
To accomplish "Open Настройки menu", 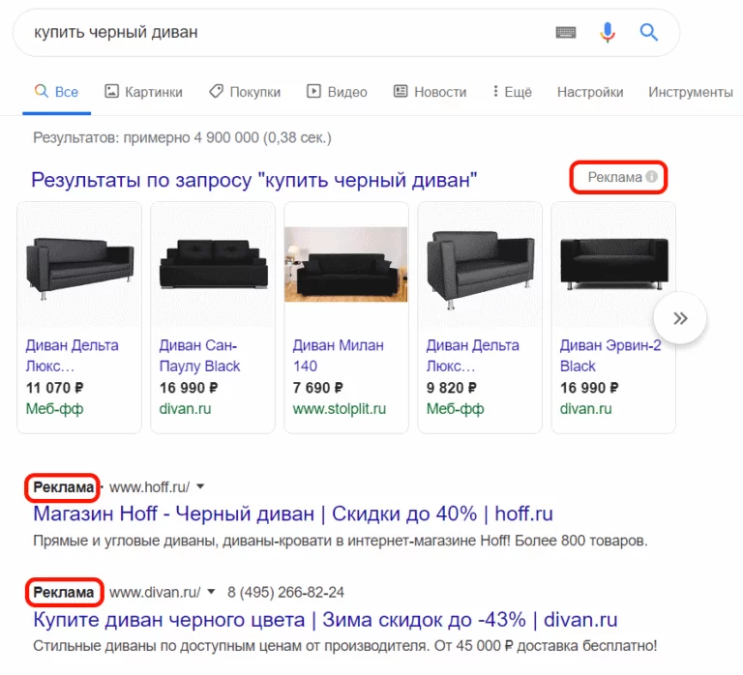I will (x=590, y=92).
